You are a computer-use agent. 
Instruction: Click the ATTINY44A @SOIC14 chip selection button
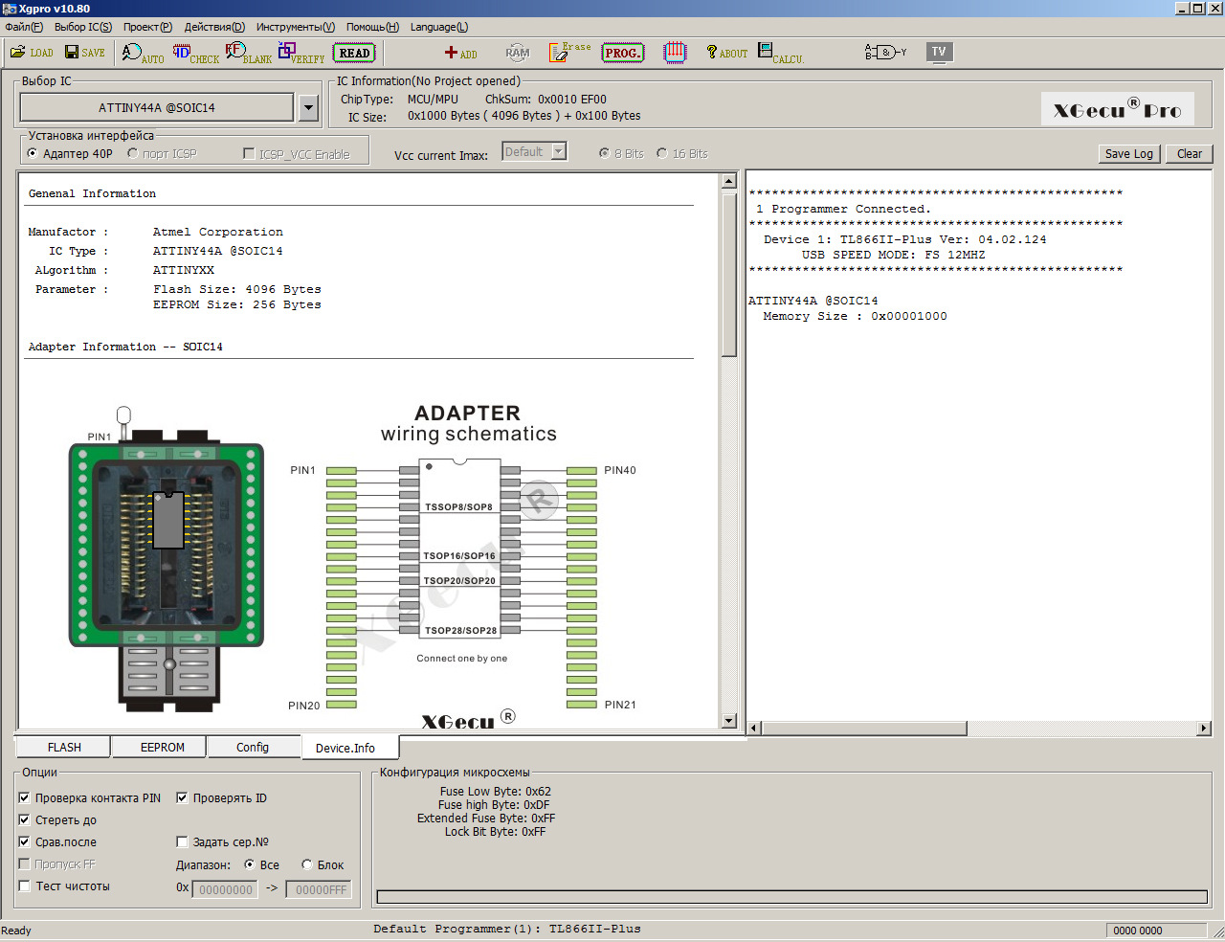(x=157, y=107)
